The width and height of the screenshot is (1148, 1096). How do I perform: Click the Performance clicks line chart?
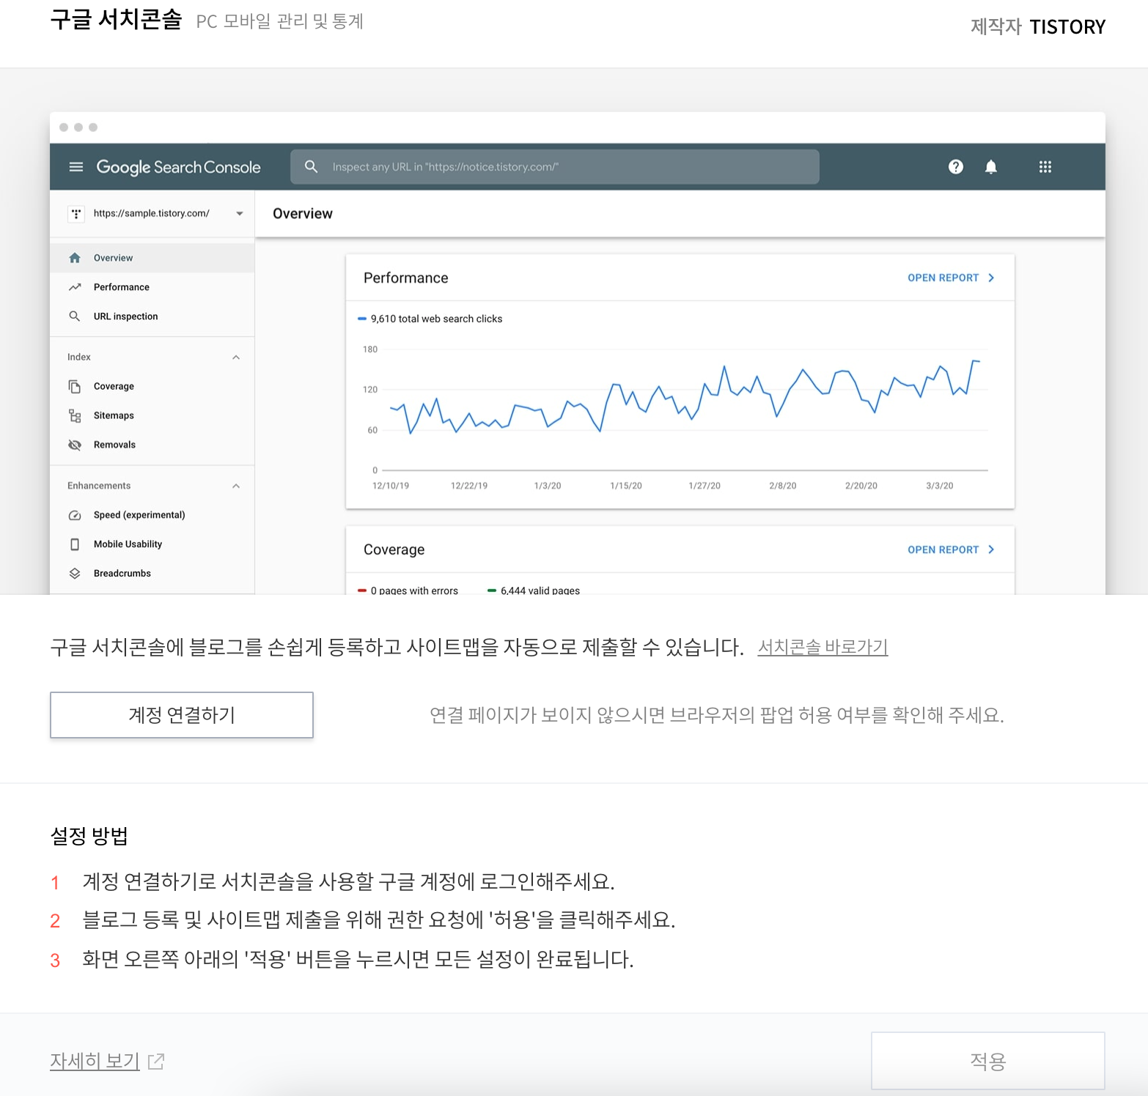tap(685, 396)
